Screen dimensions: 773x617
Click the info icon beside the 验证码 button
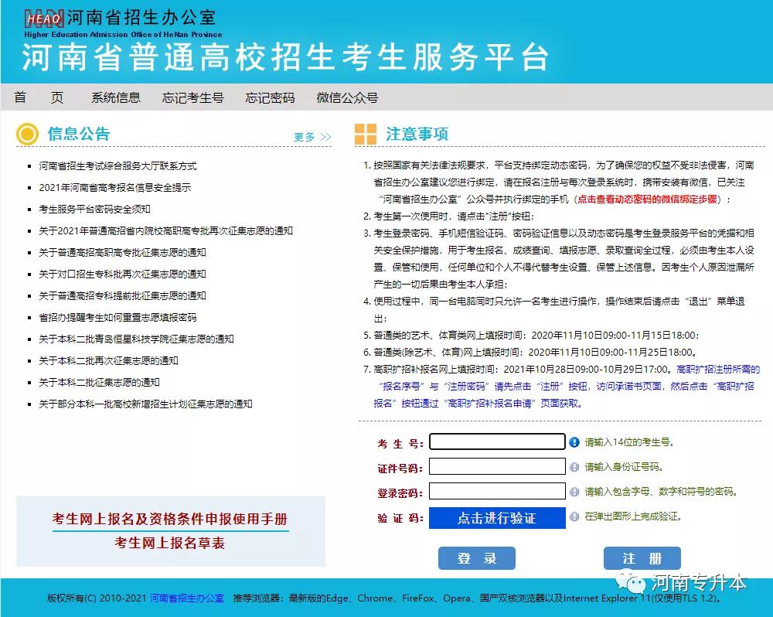574,516
